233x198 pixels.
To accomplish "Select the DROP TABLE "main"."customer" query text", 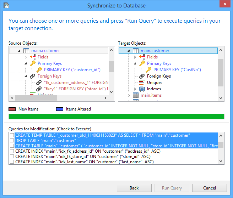I will pyautogui.click(x=45, y=141).
